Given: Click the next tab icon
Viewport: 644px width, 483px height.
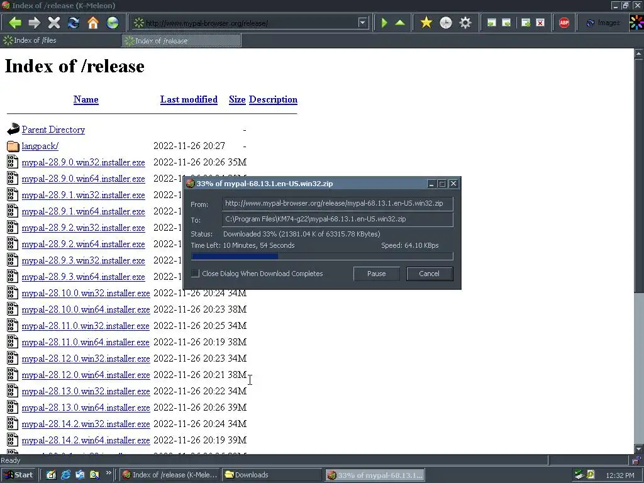Looking at the screenshot, I should (x=506, y=23).
